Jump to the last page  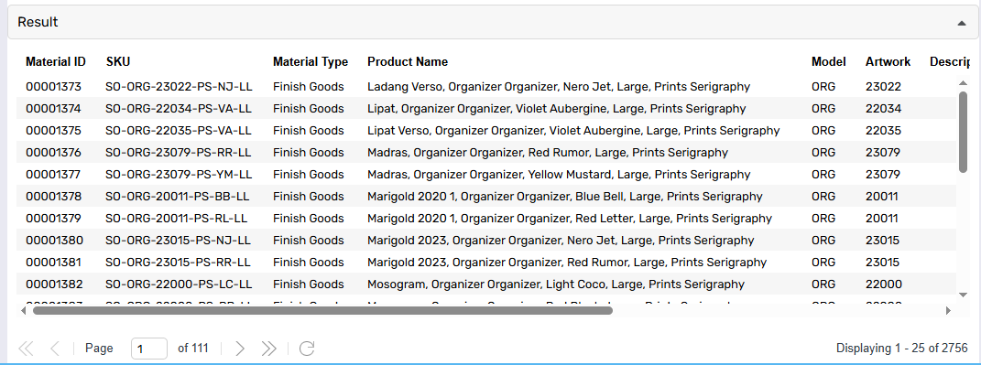(x=268, y=349)
